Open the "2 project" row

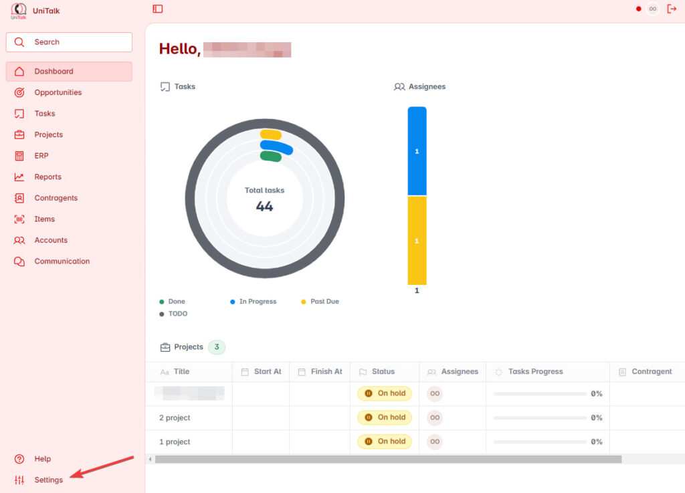pos(175,418)
